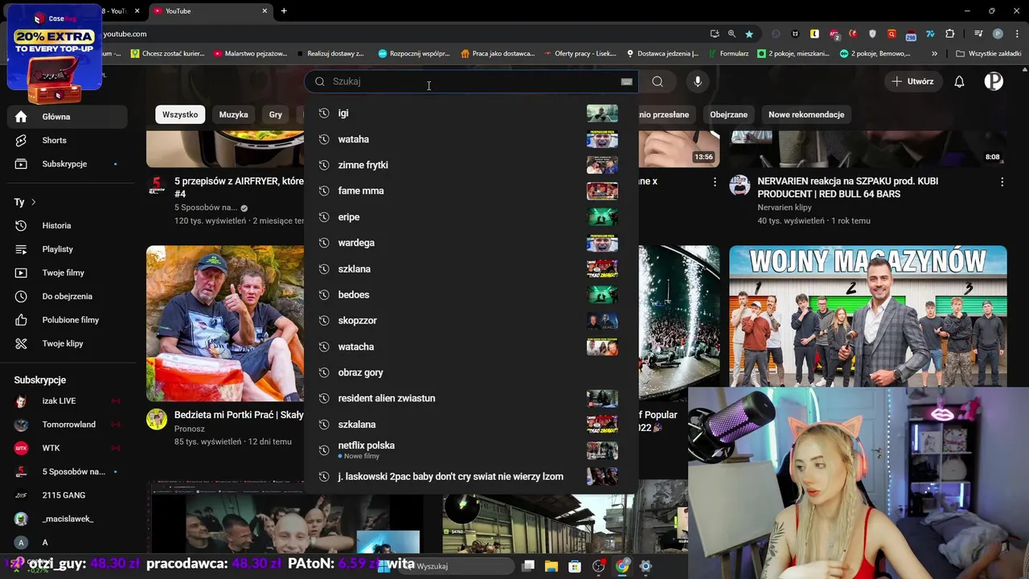The height and width of the screenshot is (579, 1029).
Task: Choose search suggestion 'szkalana'
Action: pyautogui.click(x=471, y=424)
